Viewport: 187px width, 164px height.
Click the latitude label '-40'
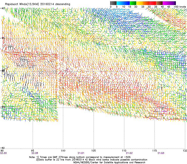point(2,8)
